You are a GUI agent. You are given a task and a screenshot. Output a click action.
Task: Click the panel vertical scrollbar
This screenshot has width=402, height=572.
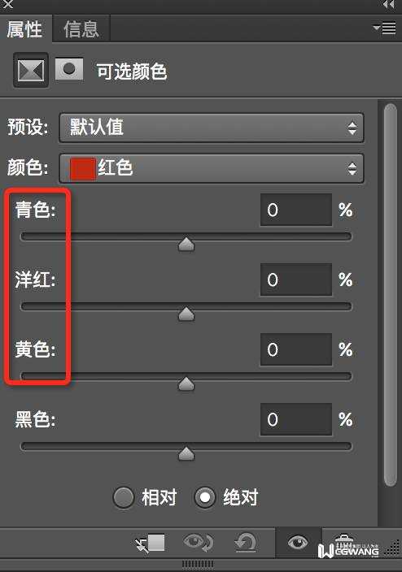tap(391, 295)
